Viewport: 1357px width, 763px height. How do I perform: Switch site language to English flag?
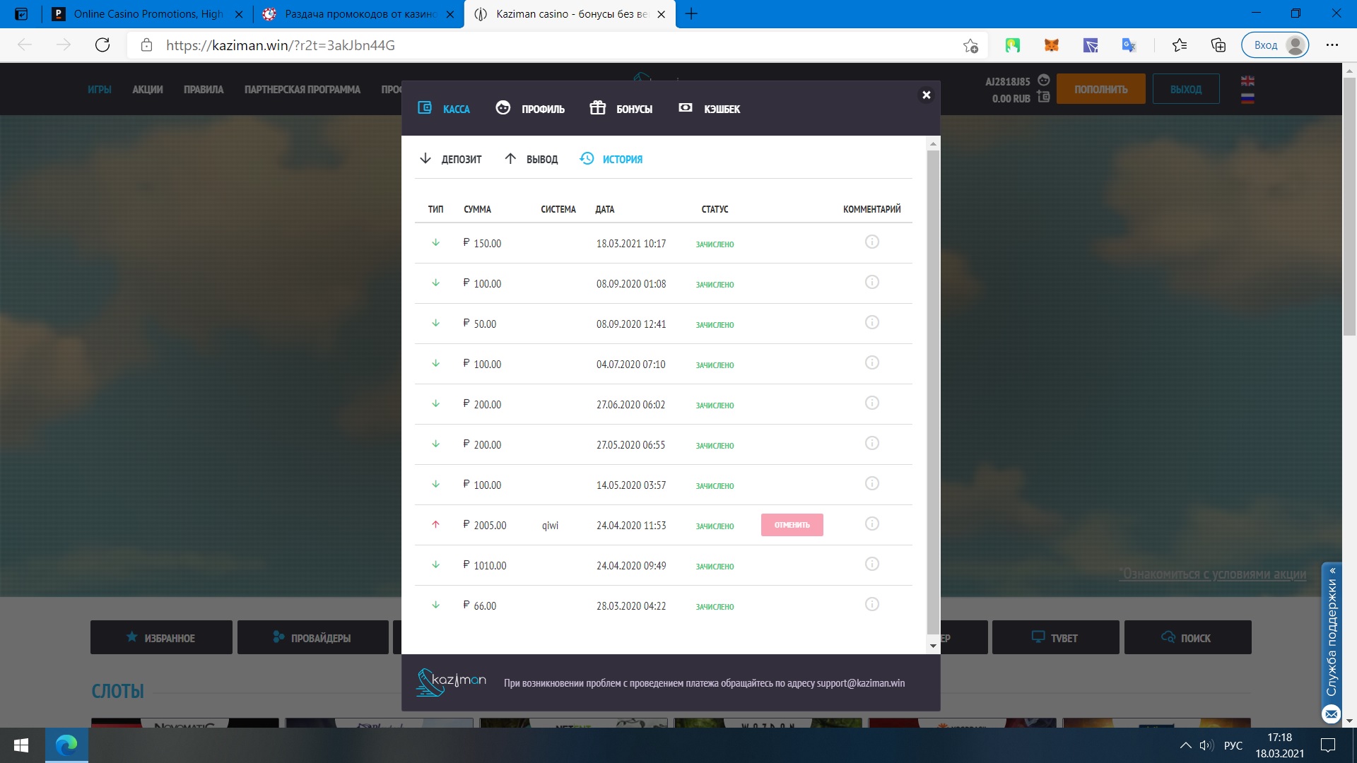pyautogui.click(x=1247, y=81)
